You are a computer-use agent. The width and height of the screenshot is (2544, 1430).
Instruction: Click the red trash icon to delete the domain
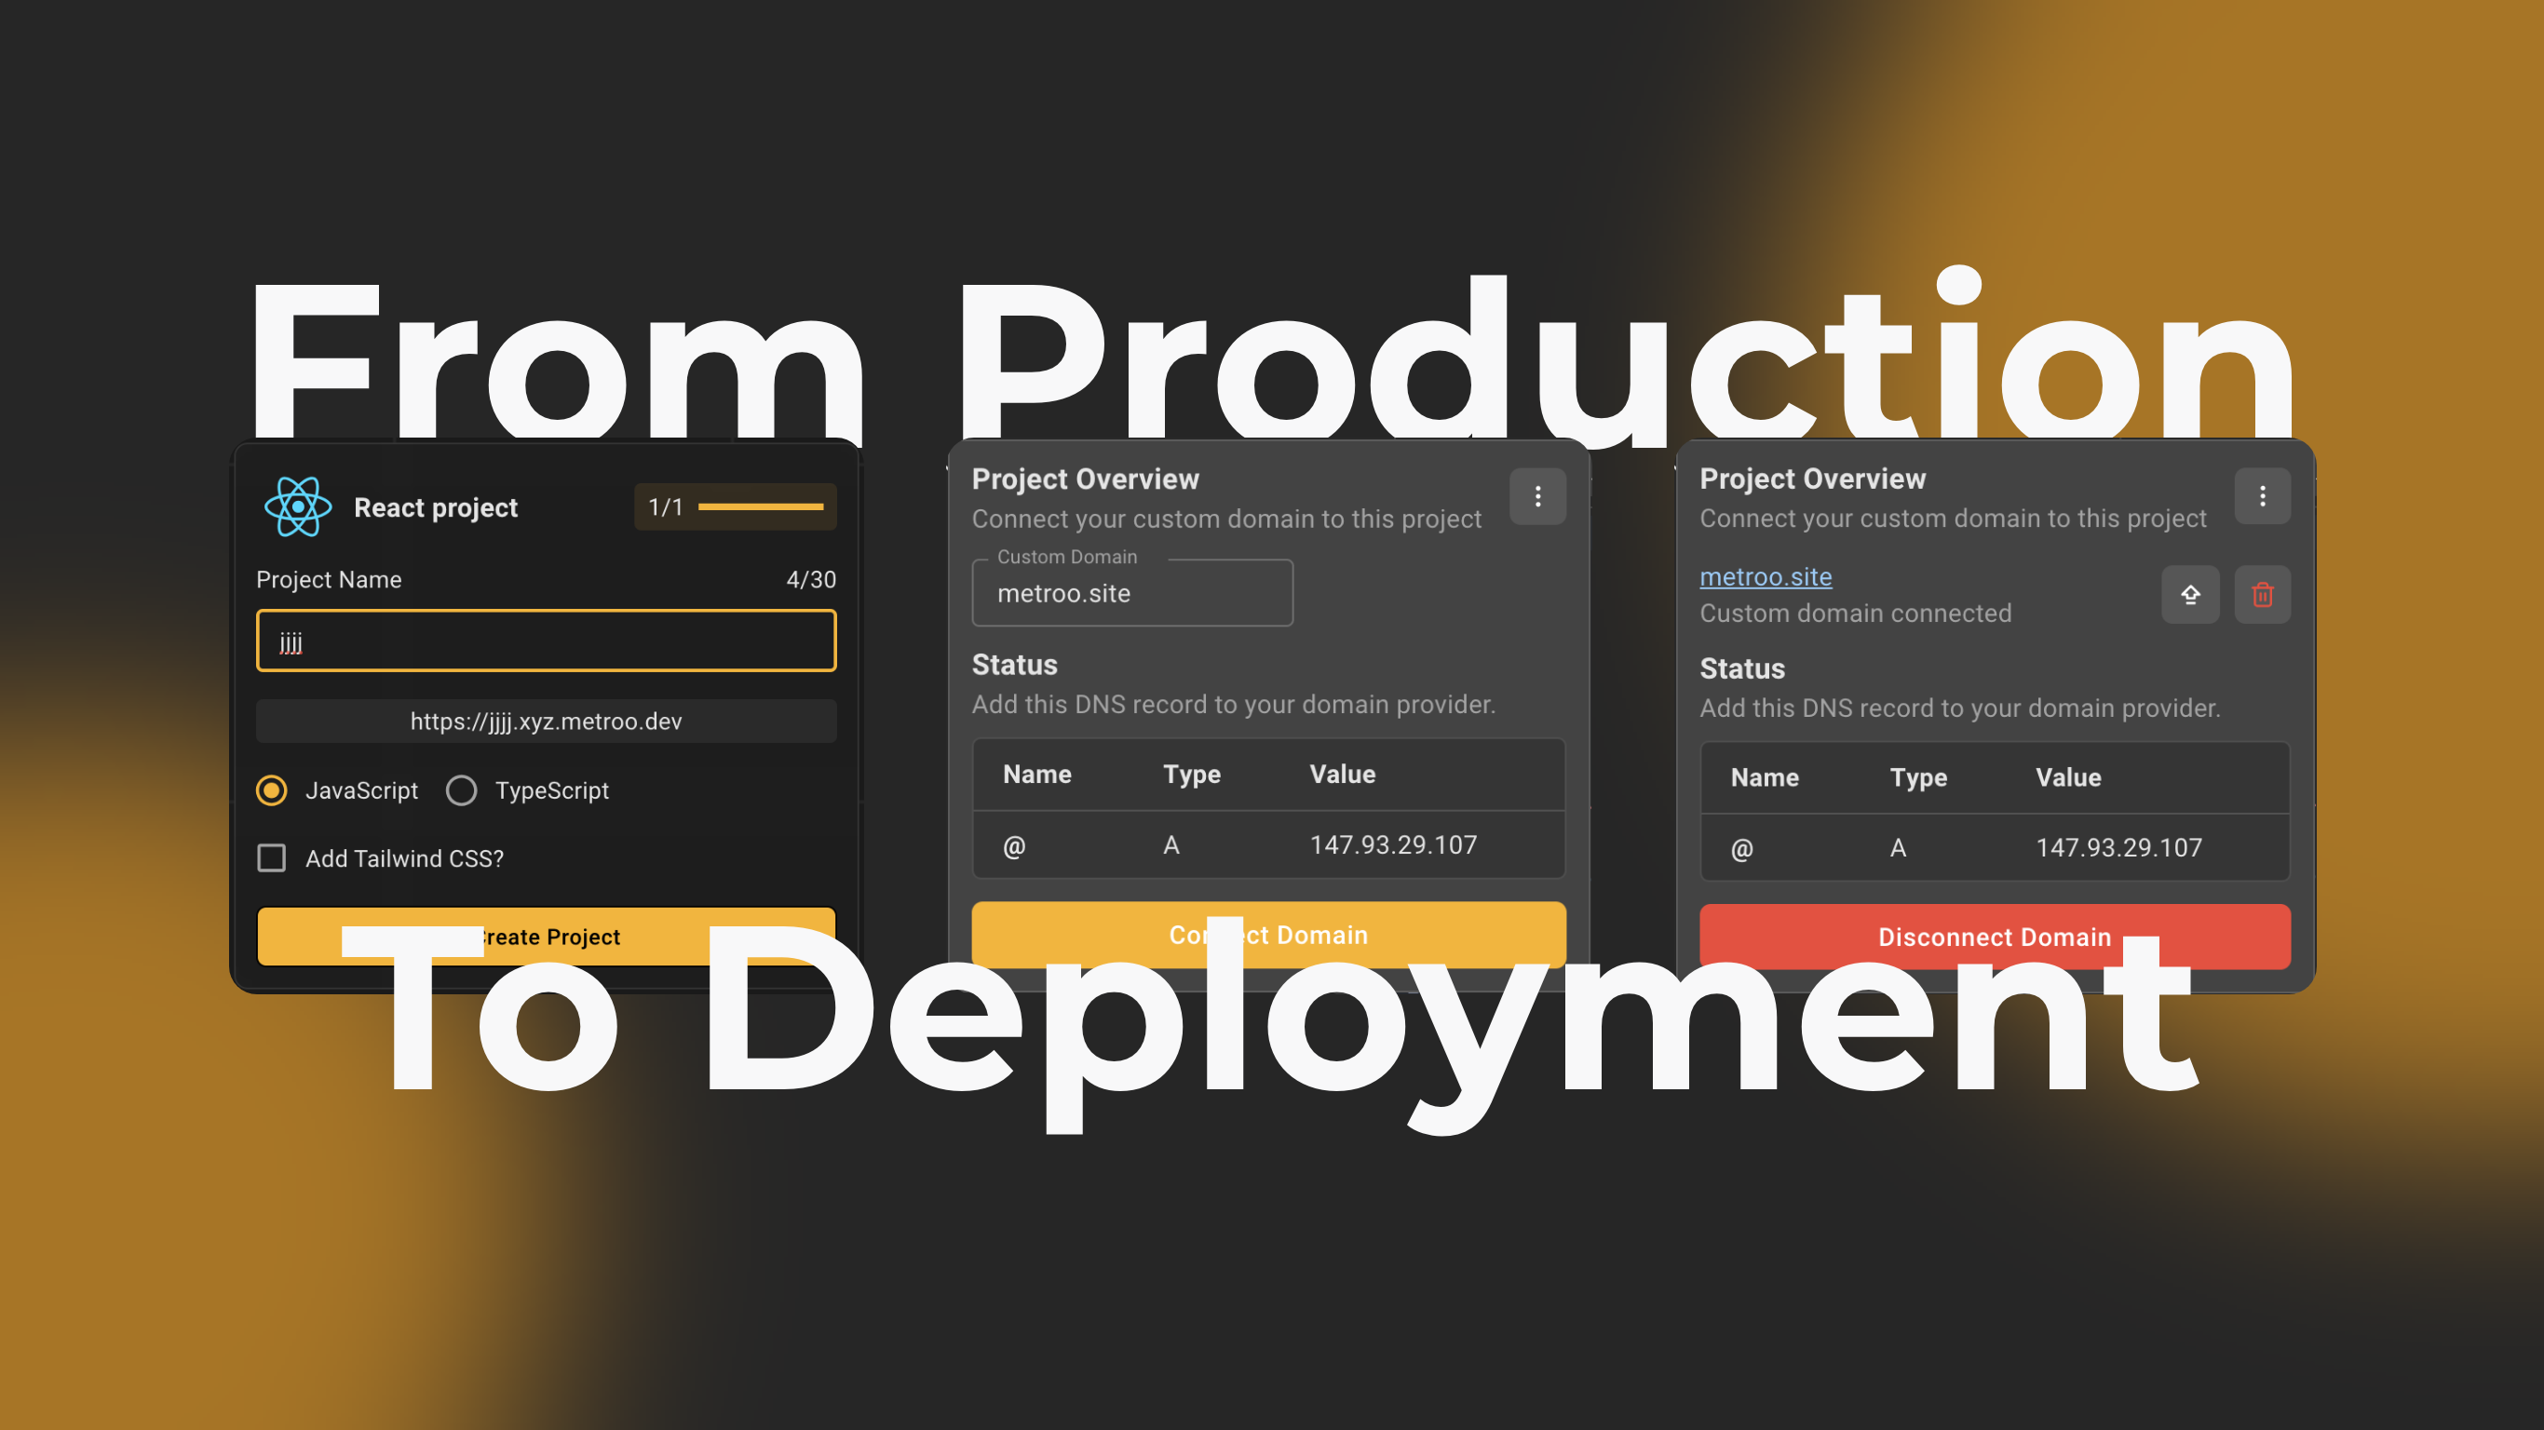point(2263,595)
